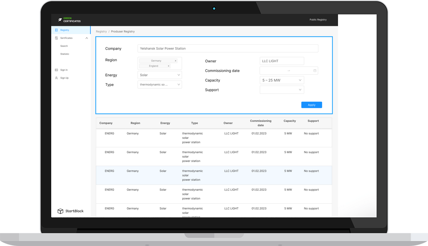Click the Apply button

tap(311, 105)
